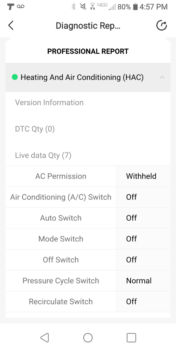This screenshot has width=176, height=352.
Task: Tap the green HAC status dot
Action: tap(15, 77)
